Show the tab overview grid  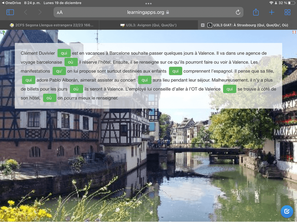(288, 12)
